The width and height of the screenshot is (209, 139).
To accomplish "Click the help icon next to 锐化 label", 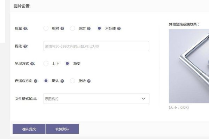I will [25, 46].
